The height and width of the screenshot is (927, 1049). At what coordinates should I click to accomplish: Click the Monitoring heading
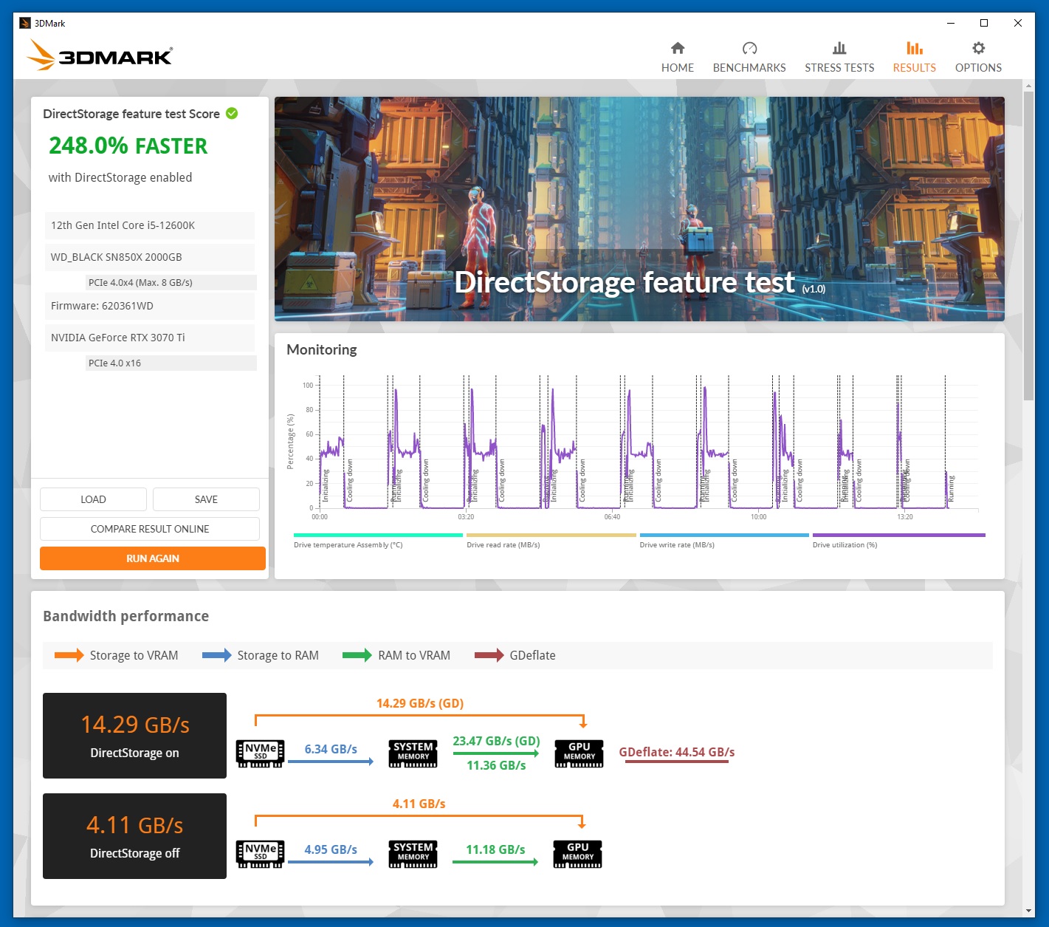click(x=322, y=349)
